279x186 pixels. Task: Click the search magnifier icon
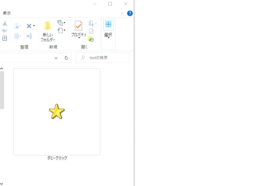coord(83,58)
